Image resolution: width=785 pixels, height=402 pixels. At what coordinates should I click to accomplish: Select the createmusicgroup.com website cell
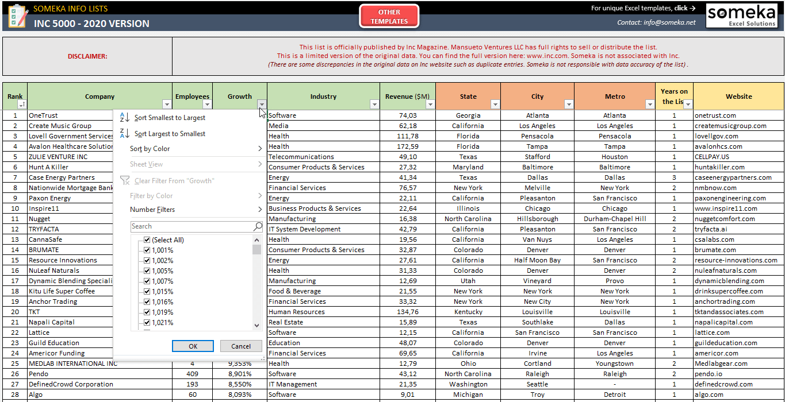(x=738, y=126)
